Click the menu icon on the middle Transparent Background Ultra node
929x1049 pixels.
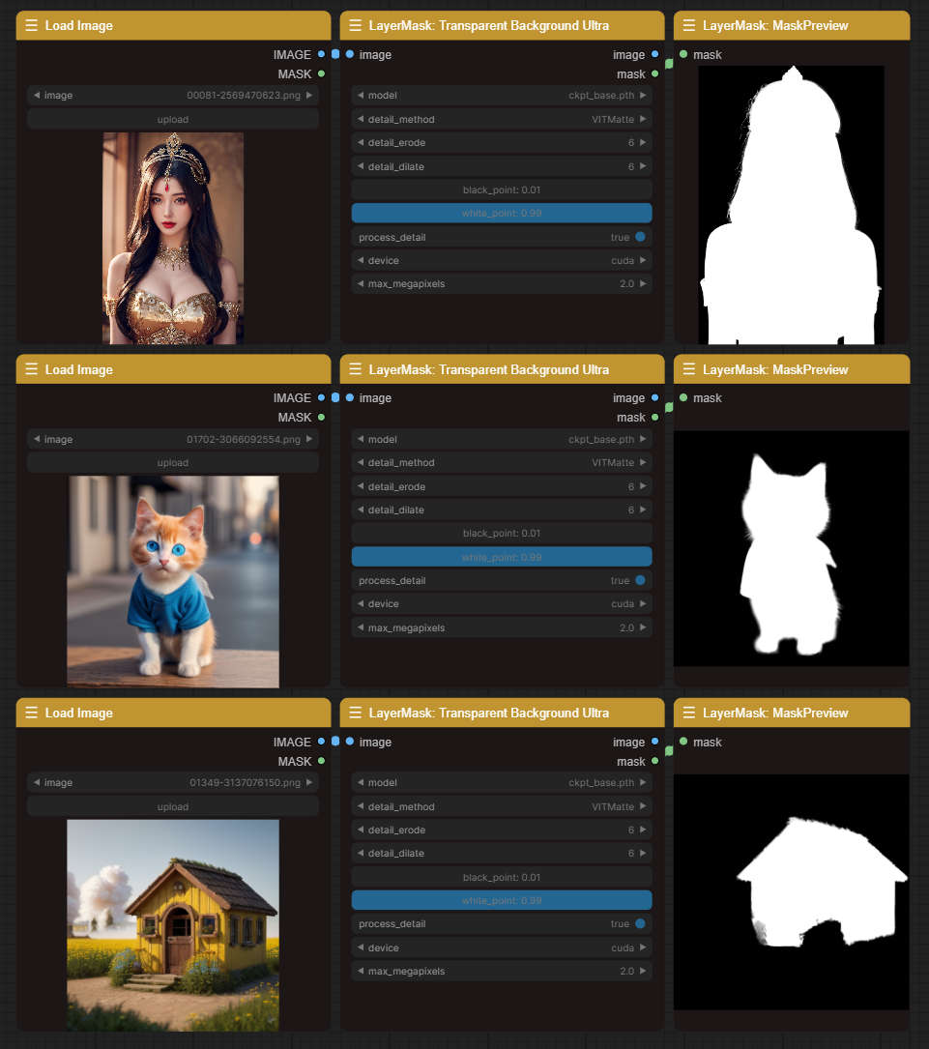(355, 369)
